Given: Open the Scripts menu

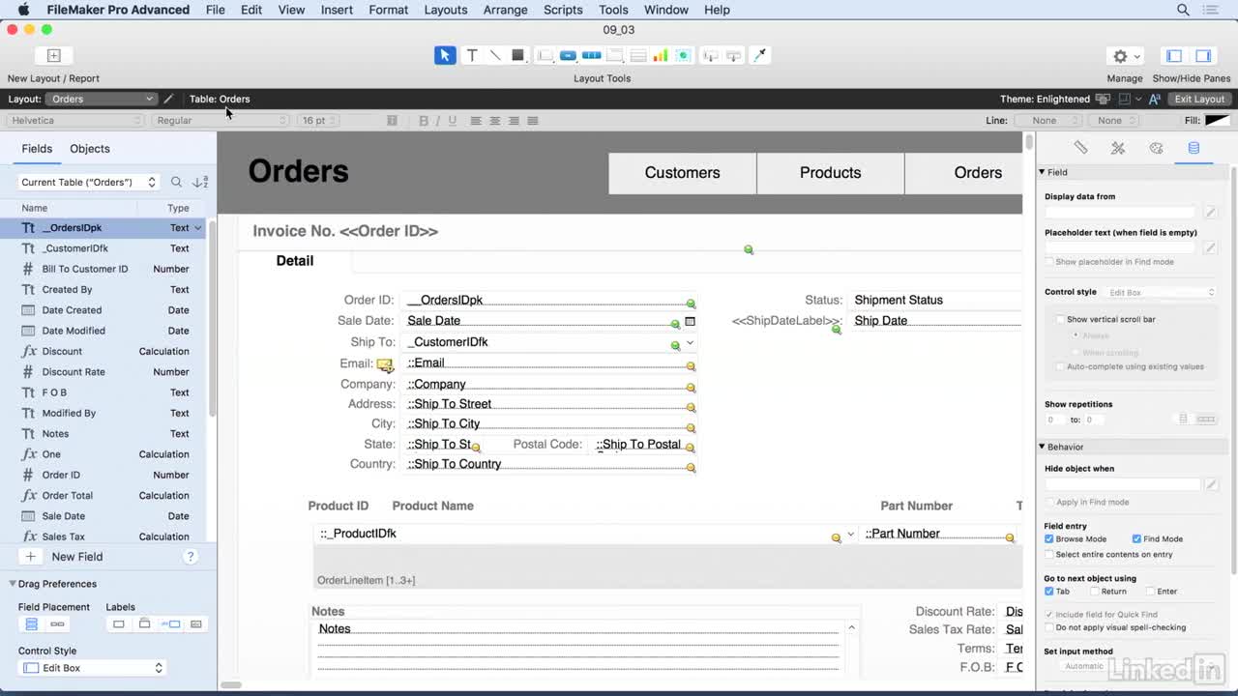Looking at the screenshot, I should pos(563,10).
